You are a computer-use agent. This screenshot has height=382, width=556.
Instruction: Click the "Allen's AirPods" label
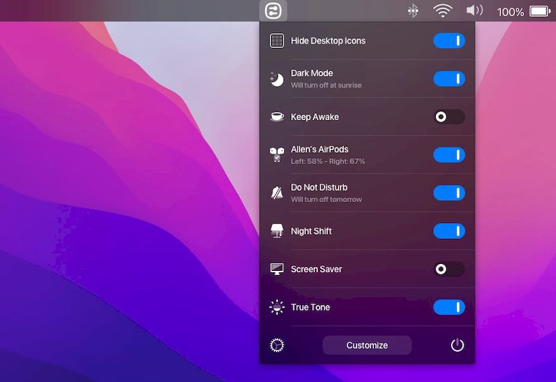(320, 149)
